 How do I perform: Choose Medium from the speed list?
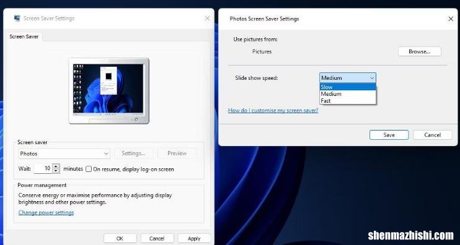point(348,94)
